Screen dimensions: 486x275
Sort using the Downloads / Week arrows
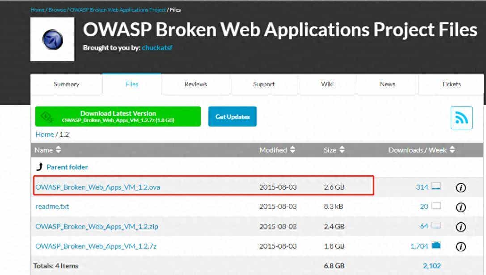453,150
